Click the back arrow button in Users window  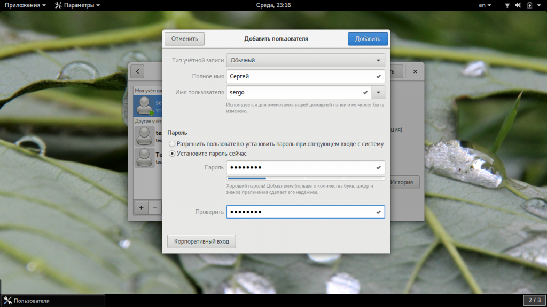click(137, 71)
